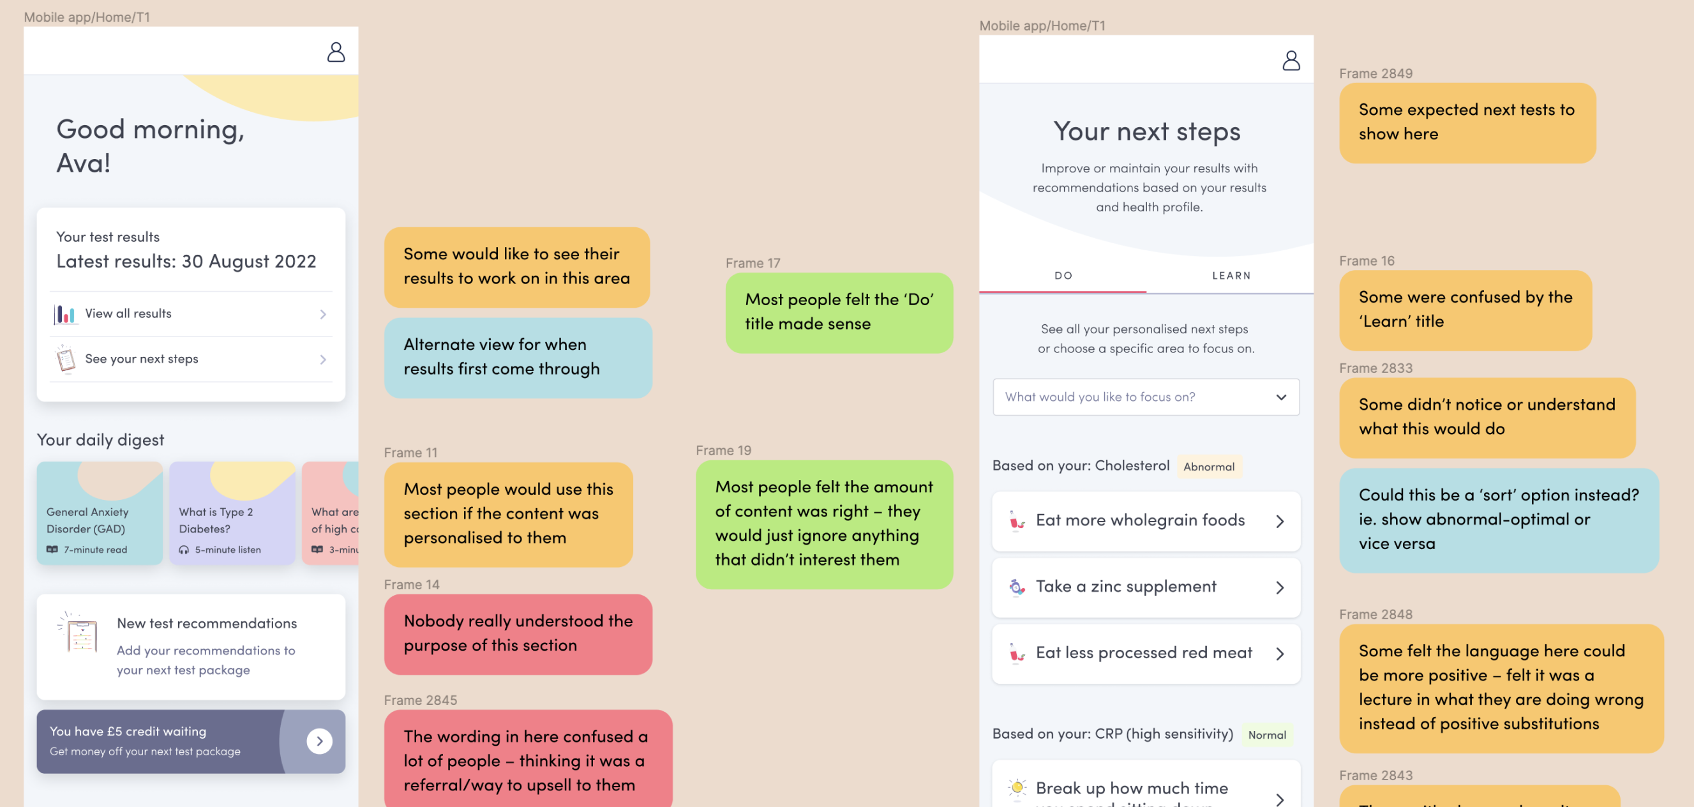This screenshot has width=1694, height=807.
Task: Click the bar chart icon beside View all results
Action: point(64,314)
